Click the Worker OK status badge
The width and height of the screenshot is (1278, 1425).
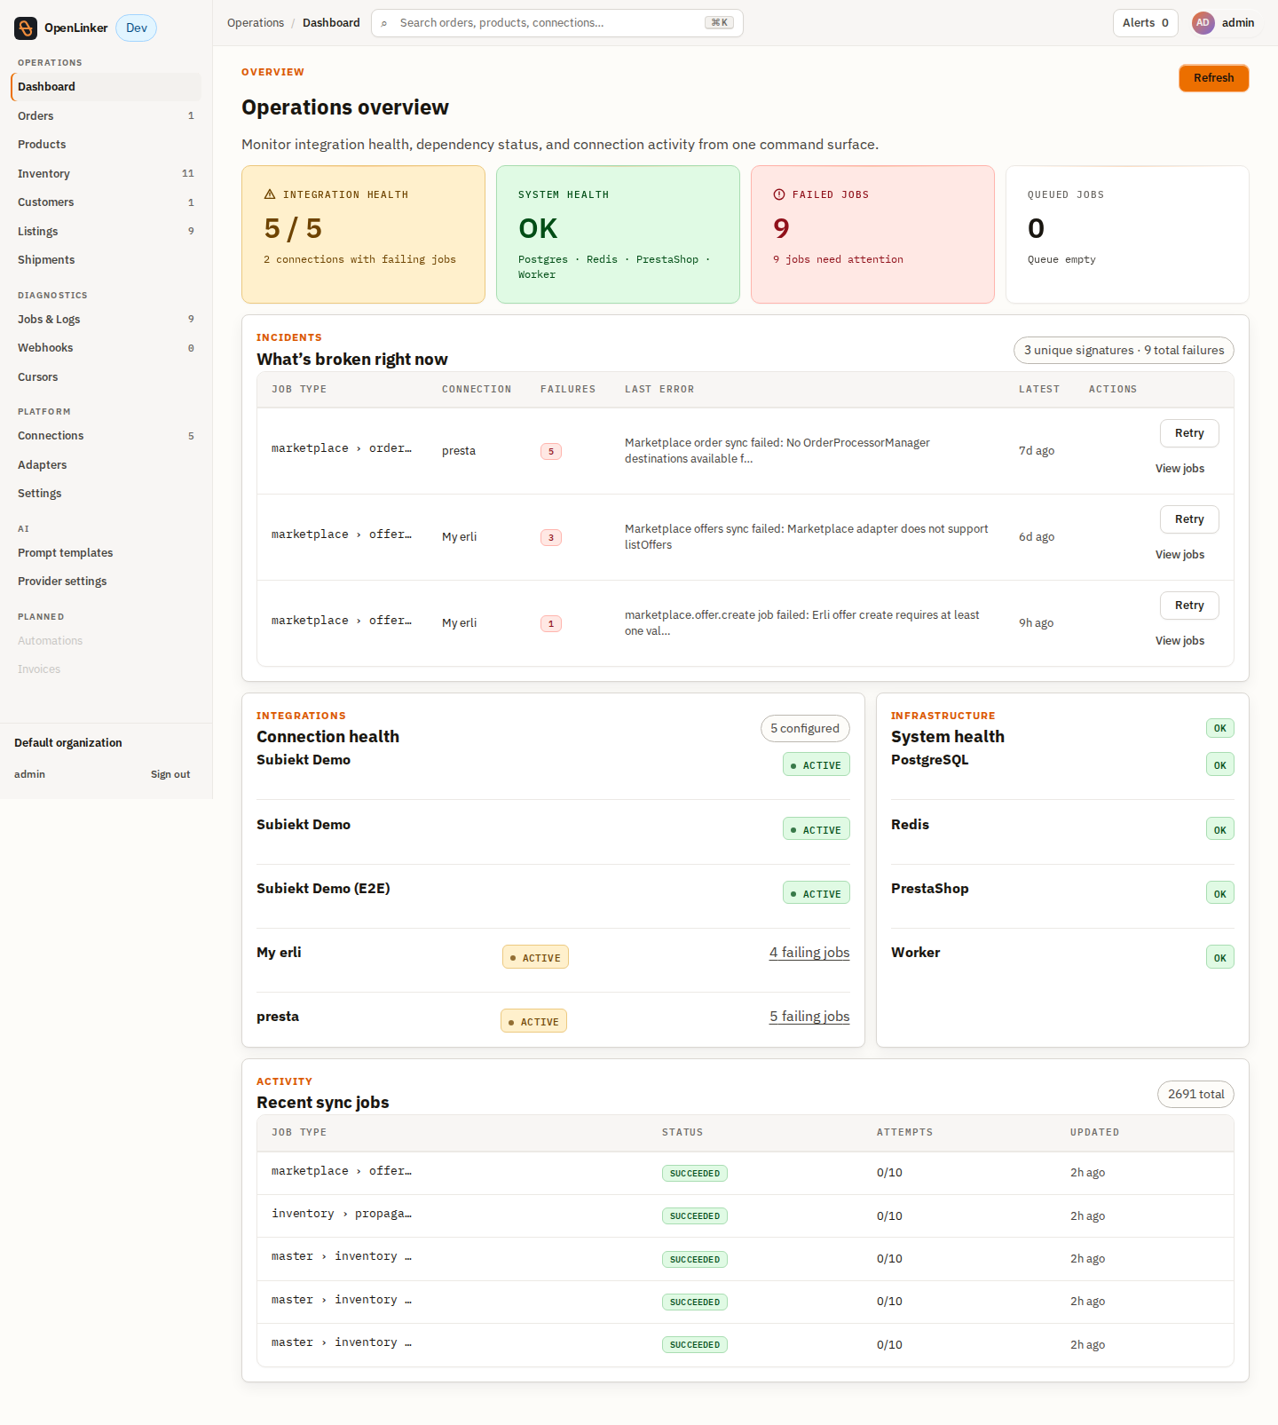point(1220,958)
